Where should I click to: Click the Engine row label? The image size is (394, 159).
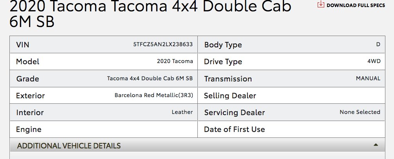pos(29,130)
